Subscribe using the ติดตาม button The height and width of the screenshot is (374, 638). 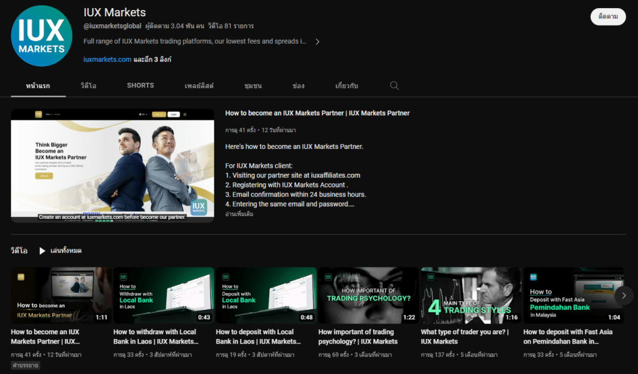pyautogui.click(x=608, y=17)
